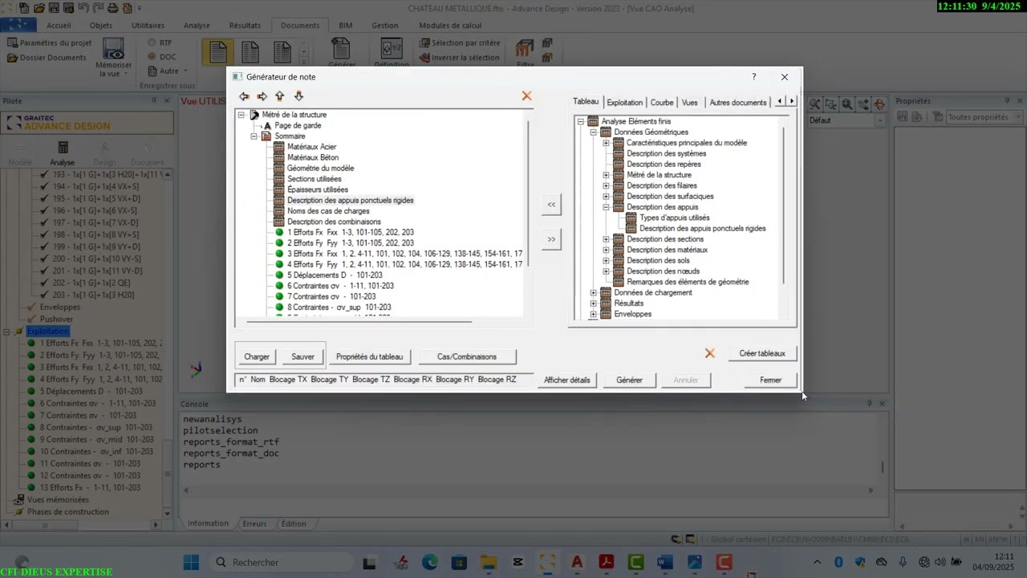Click Sélection par critère in the ribbon

point(461,43)
